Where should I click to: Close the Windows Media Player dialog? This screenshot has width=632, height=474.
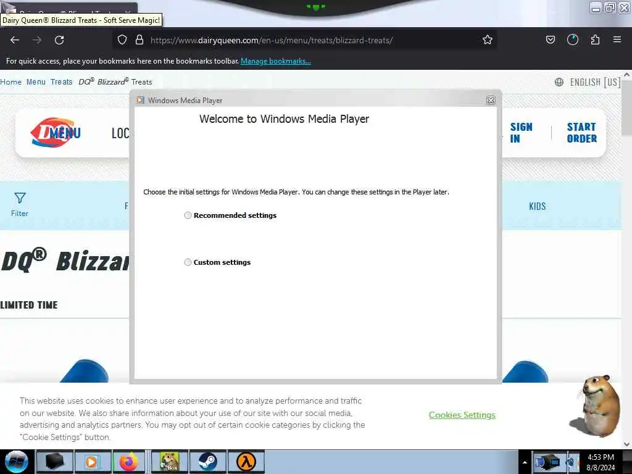click(x=491, y=101)
